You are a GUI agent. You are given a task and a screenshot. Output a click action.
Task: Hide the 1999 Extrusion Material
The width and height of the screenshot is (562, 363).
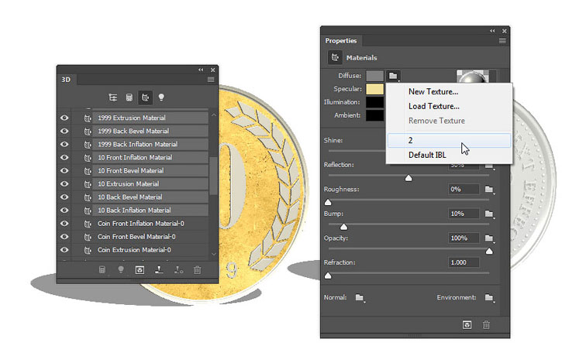64,118
